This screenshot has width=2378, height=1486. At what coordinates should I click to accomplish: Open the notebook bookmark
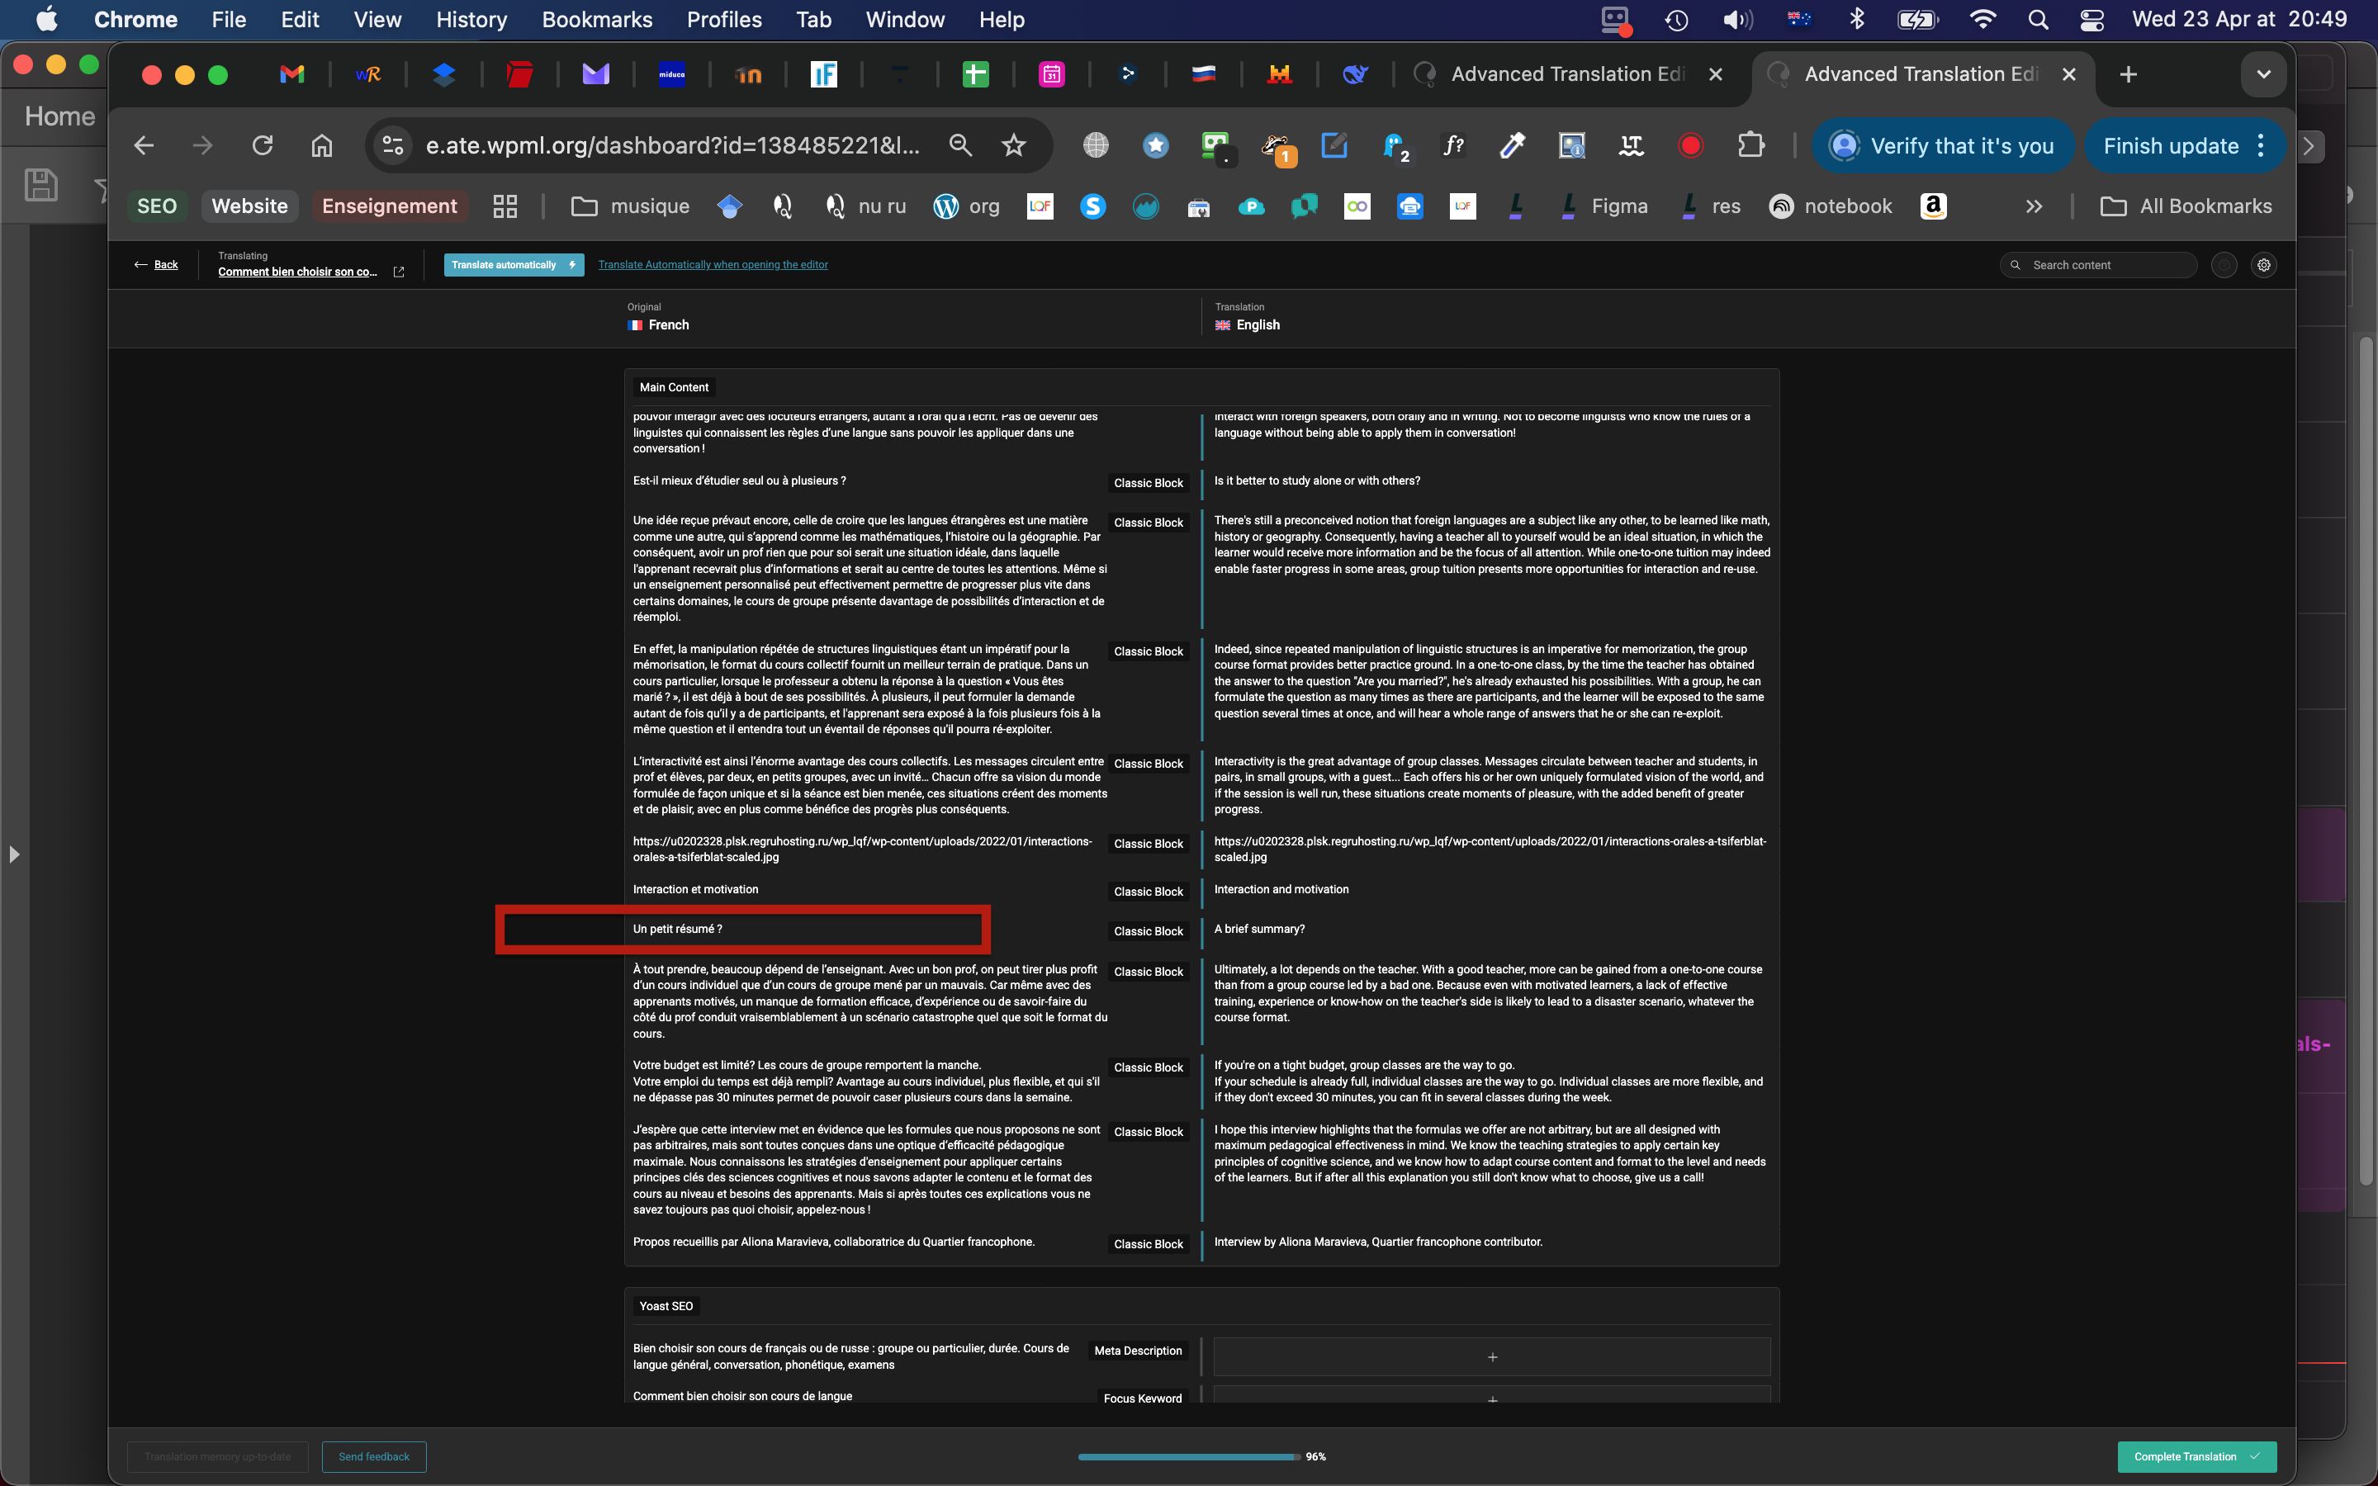[x=1831, y=206]
